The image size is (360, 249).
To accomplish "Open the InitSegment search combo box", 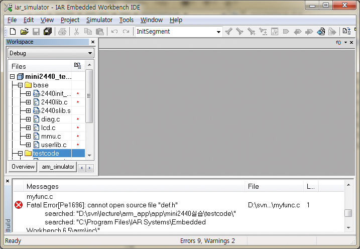I will (x=218, y=32).
